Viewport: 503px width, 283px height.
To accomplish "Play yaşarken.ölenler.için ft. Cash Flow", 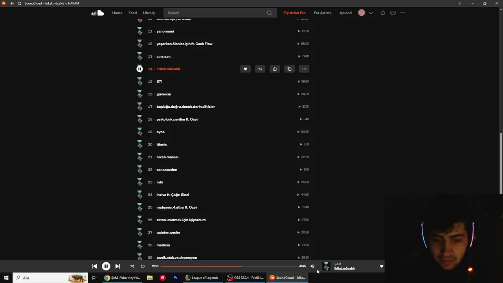I will point(184,44).
